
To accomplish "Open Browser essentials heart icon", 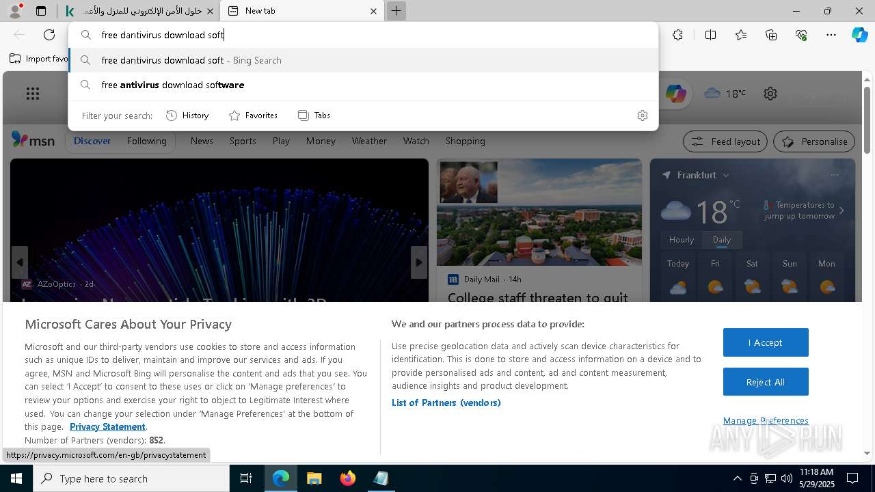I will pyautogui.click(x=801, y=35).
